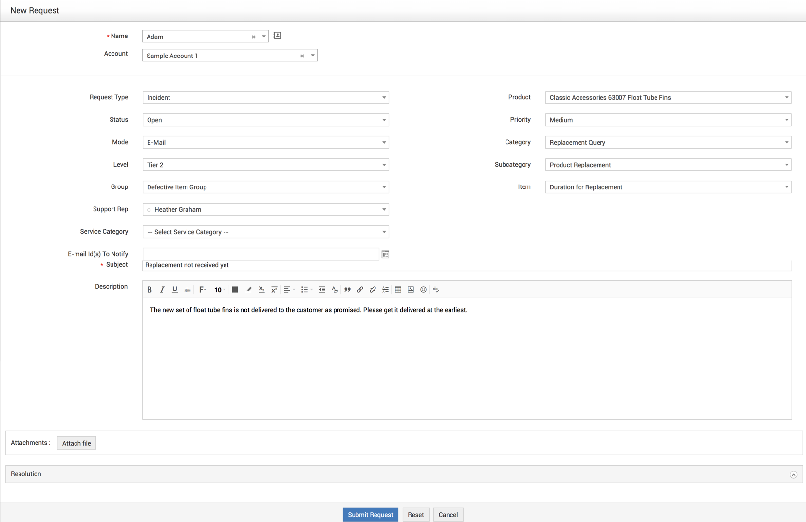This screenshot has height=522, width=806.
Task: Open the Request Type dropdown
Action: point(266,97)
